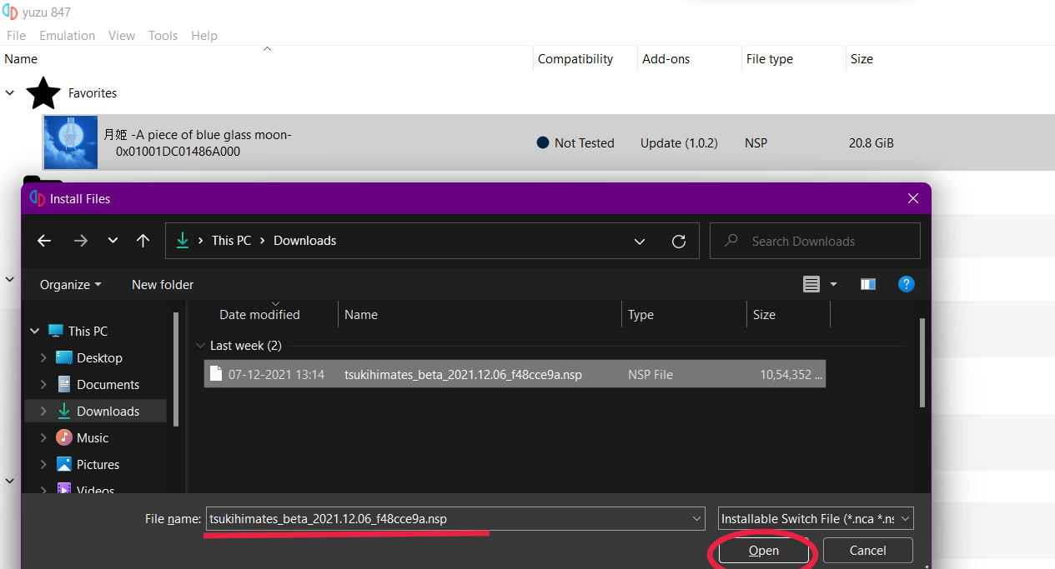Expand the Desktop tree node
Screen dimensions: 1055x569
[x=43, y=358]
